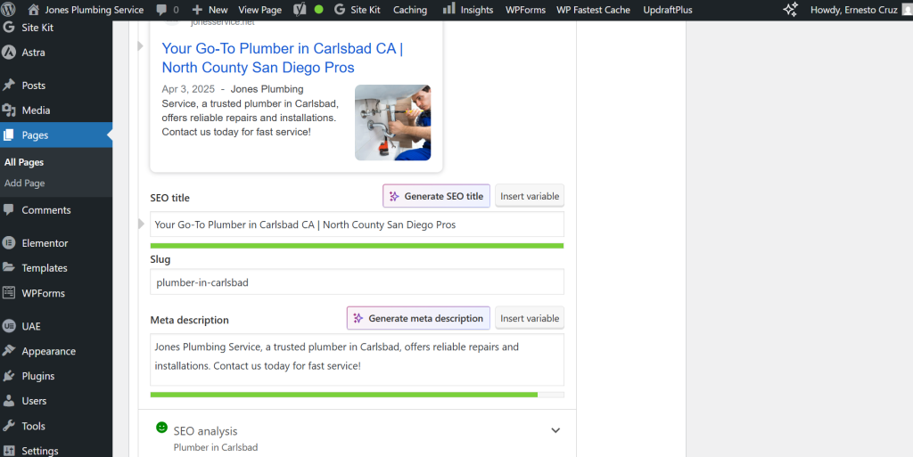Screen dimensions: 913x457
Task: Click the green smiley SEO analysis icon
Action: pos(161,428)
